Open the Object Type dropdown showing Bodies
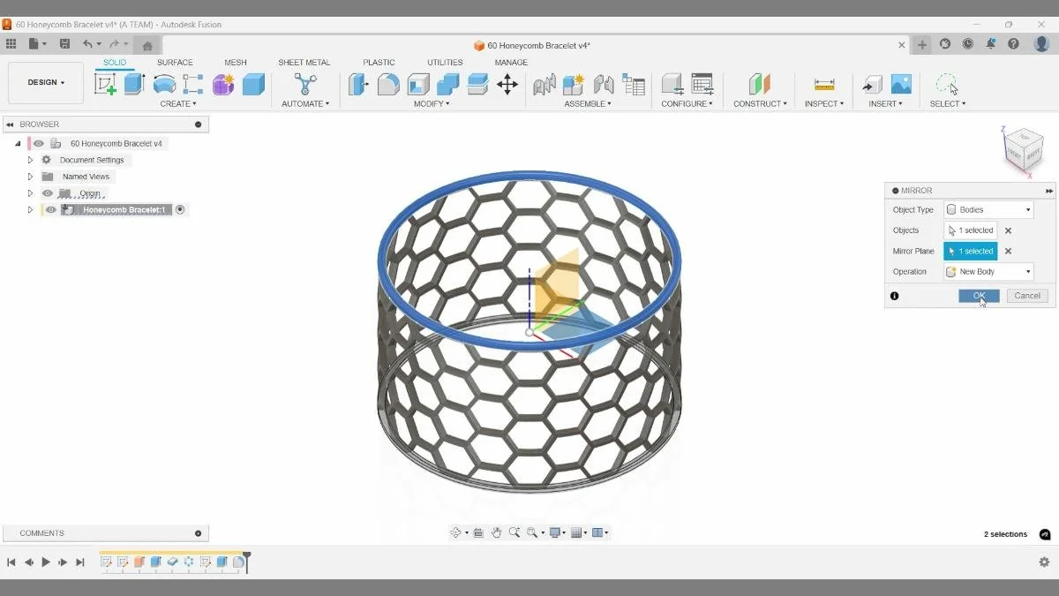This screenshot has height=596, width=1059. (988, 210)
